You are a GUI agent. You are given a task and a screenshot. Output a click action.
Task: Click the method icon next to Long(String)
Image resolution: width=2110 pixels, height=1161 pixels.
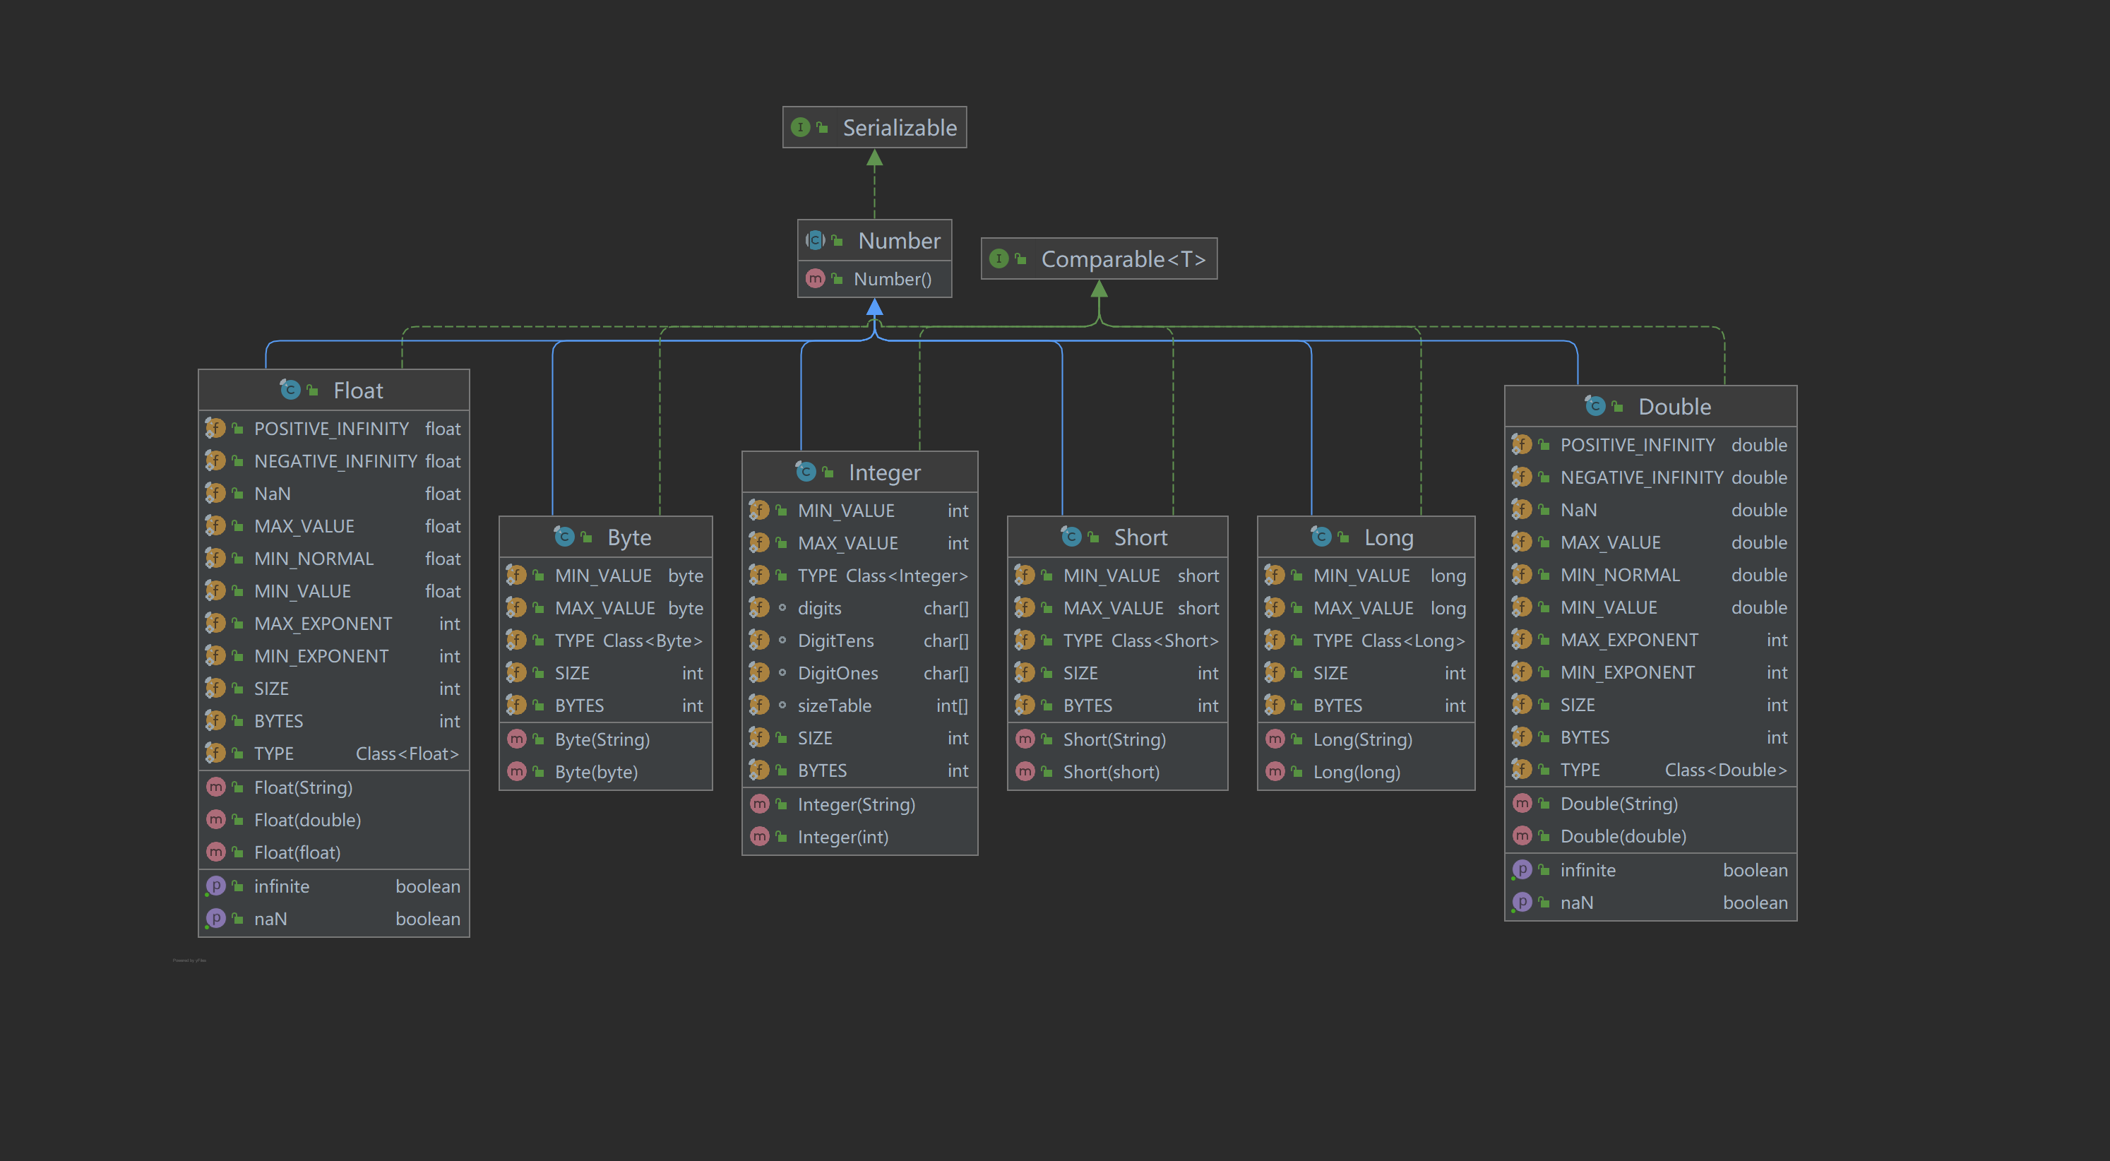(x=1275, y=739)
